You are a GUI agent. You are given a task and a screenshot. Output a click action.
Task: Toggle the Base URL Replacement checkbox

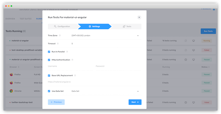(49, 76)
